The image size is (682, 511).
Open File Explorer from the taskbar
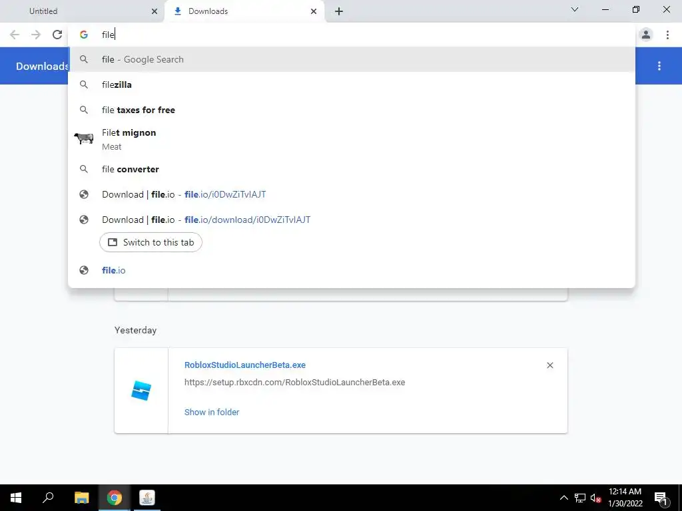(81, 498)
